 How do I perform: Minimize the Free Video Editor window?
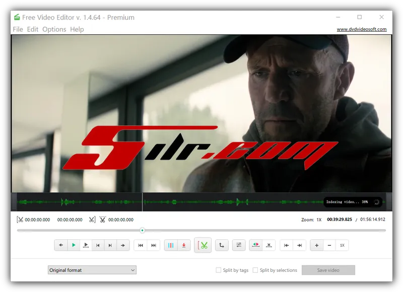[338, 17]
